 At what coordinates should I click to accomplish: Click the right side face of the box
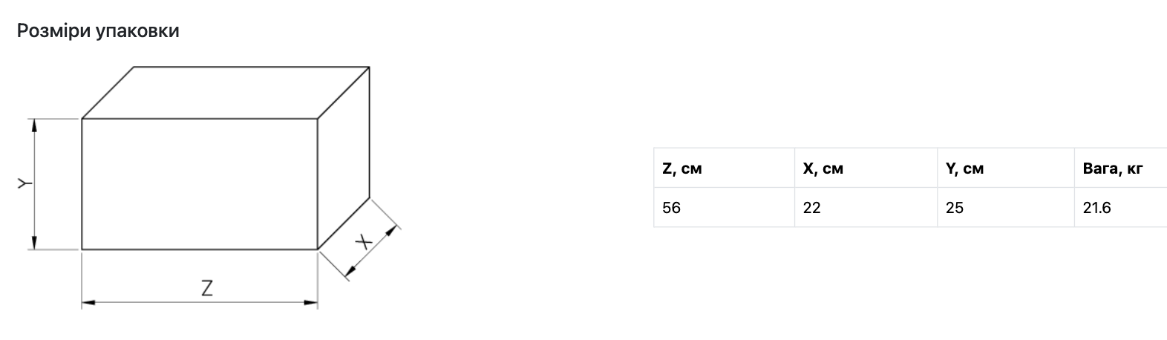[344, 158]
